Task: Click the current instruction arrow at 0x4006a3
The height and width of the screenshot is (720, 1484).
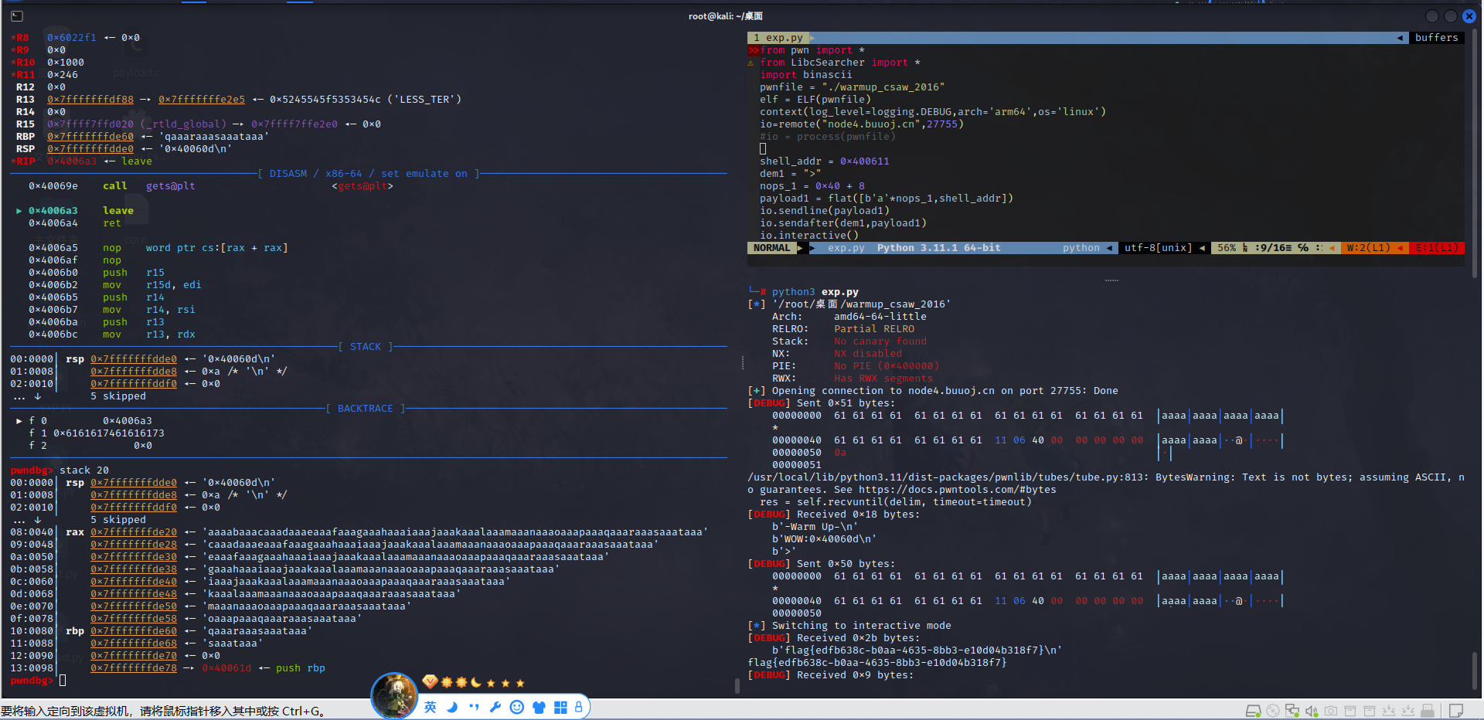Action: pos(19,211)
